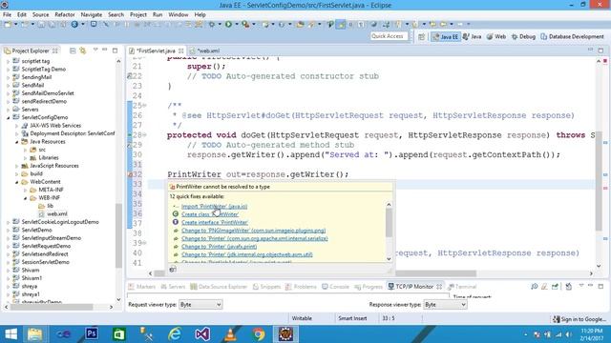Click Sign in to Google in status bar

(579, 319)
